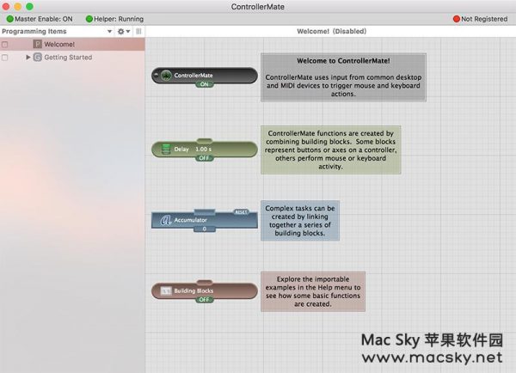Click the Welcome! (Disabled) title
This screenshot has height=373, width=516.
pos(331,31)
